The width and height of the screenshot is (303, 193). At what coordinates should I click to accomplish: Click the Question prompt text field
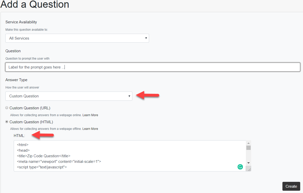[x=153, y=67]
